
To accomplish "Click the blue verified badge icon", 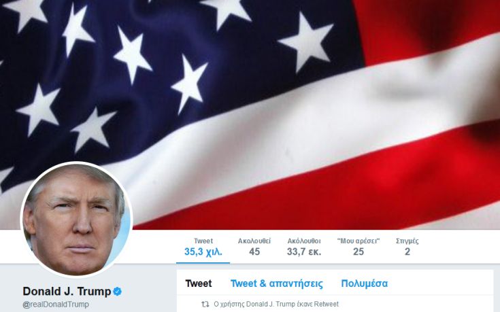I will [117, 291].
